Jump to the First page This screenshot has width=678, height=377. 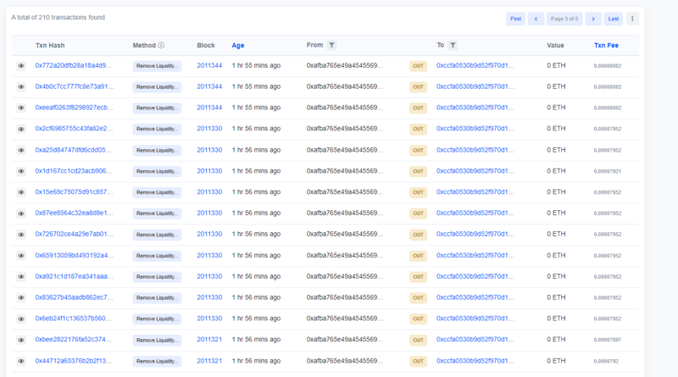[514, 19]
